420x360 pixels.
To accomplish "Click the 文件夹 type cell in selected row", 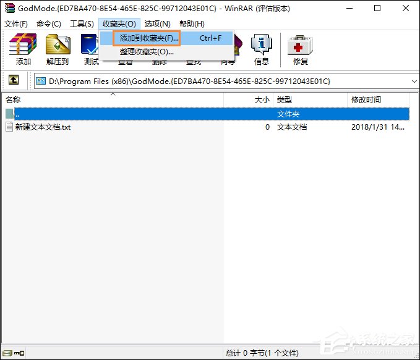I will pyautogui.click(x=288, y=114).
